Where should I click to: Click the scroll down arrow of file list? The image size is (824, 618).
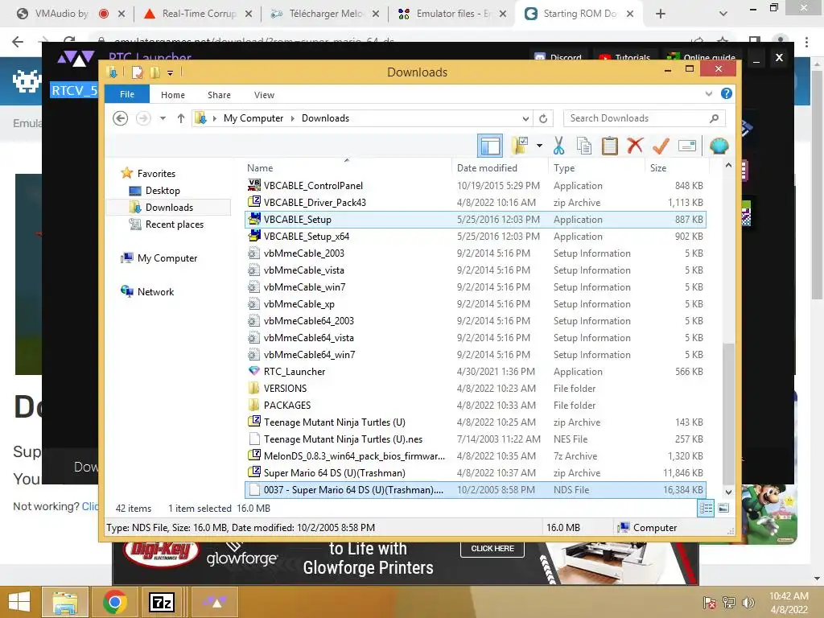tap(728, 492)
